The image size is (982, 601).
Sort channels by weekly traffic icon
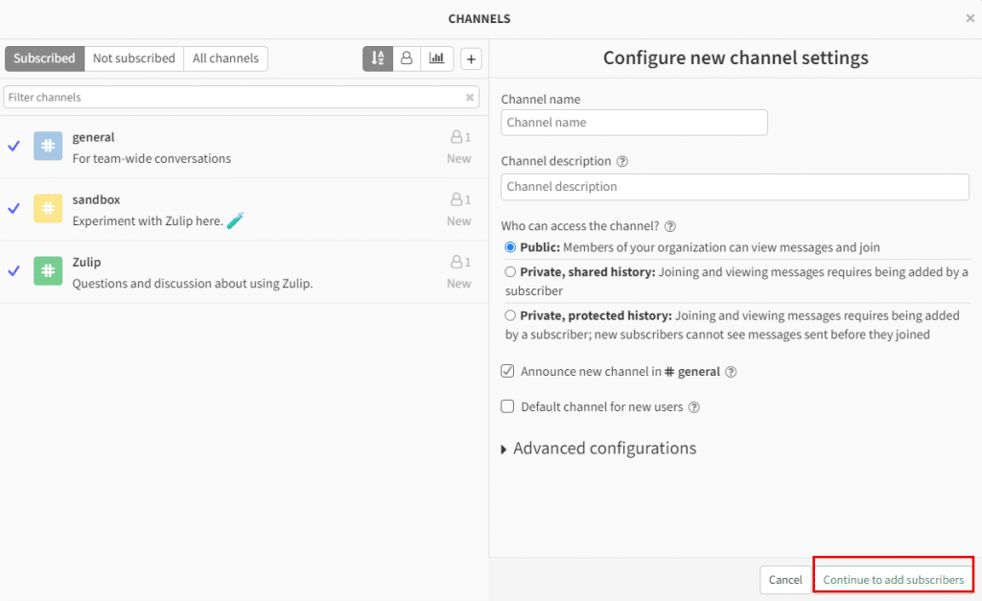point(436,58)
